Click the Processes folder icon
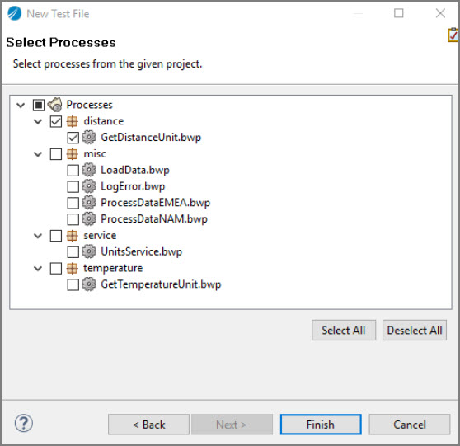The width and height of the screenshot is (460, 446). tap(55, 105)
